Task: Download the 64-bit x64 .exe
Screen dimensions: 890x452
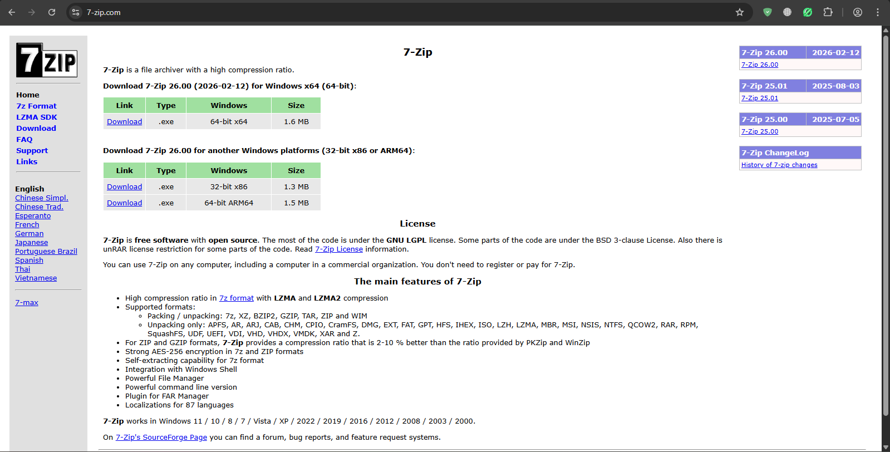Action: tap(125, 122)
